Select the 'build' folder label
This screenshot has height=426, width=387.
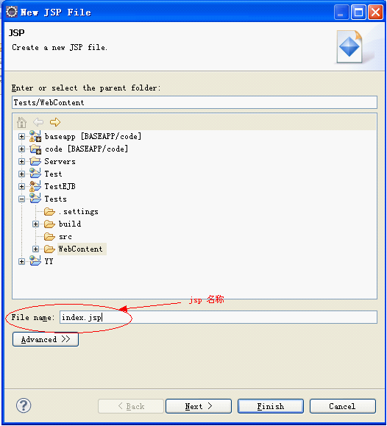(70, 224)
